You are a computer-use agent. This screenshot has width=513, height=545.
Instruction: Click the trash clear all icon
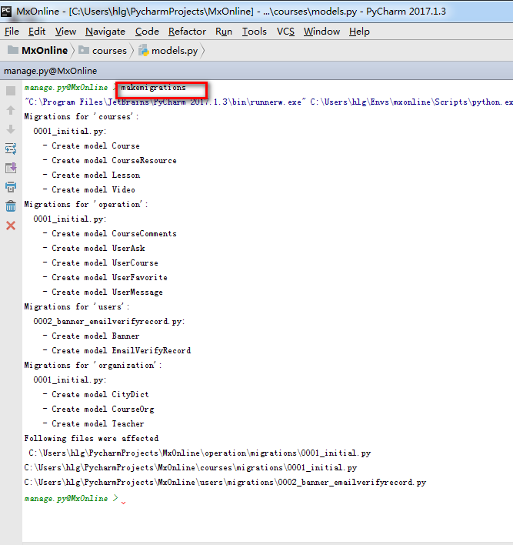pos(11,206)
